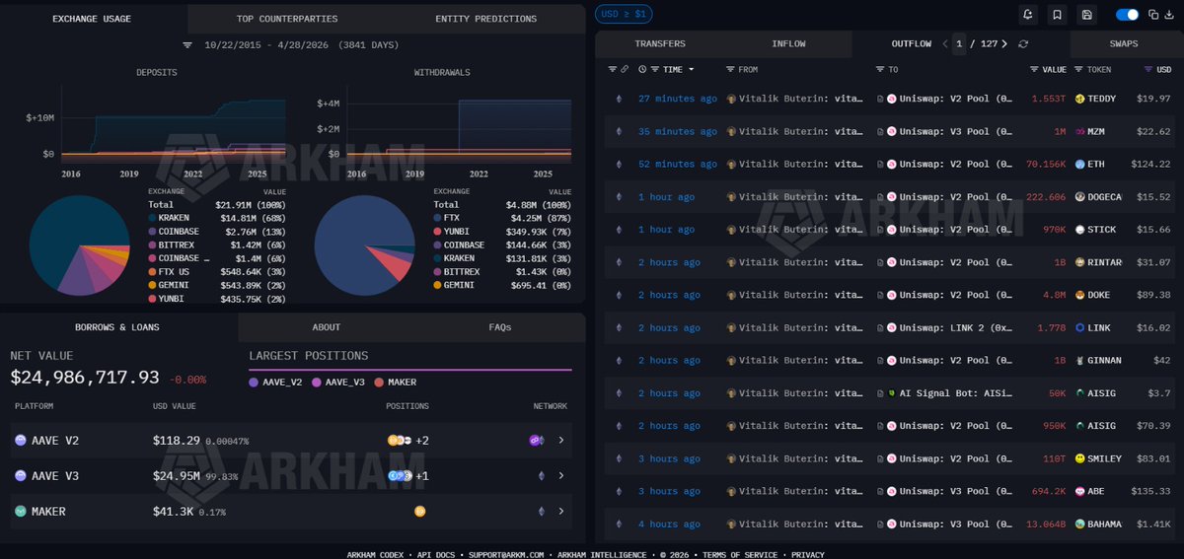1184x559 pixels.
Task: Click the page number input showing 1
Action: click(x=959, y=43)
